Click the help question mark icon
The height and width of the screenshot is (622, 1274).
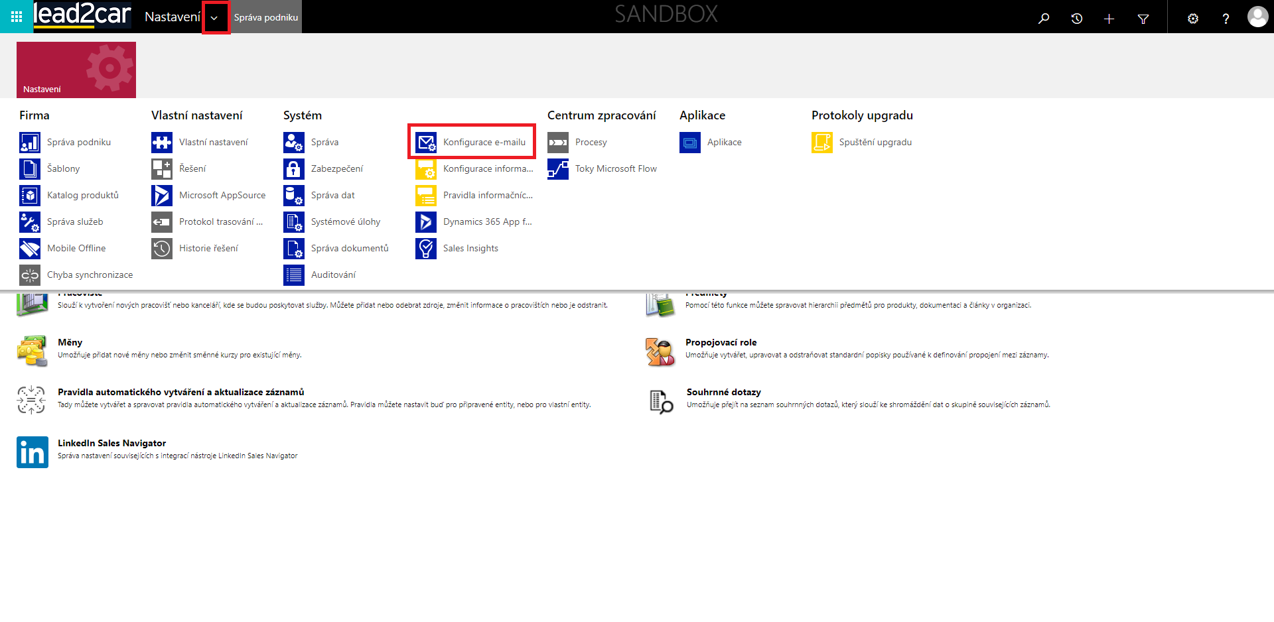pos(1226,19)
